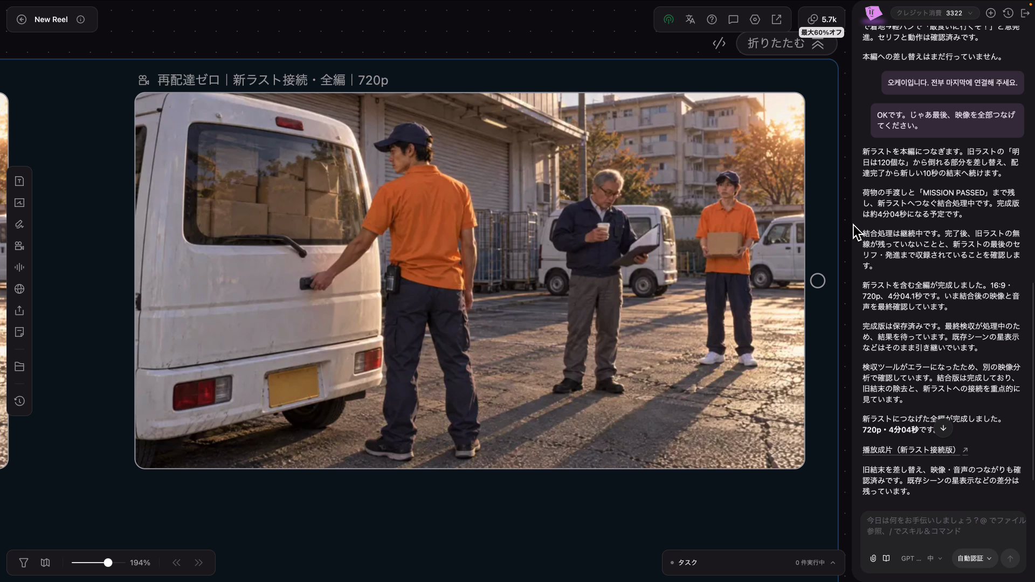
Task: Click the logout exit icon in chat panel
Action: [x=1025, y=13]
